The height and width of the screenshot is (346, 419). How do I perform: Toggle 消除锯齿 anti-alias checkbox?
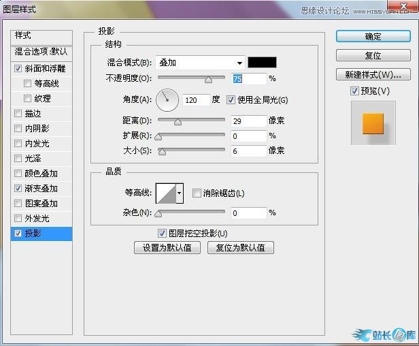click(197, 193)
